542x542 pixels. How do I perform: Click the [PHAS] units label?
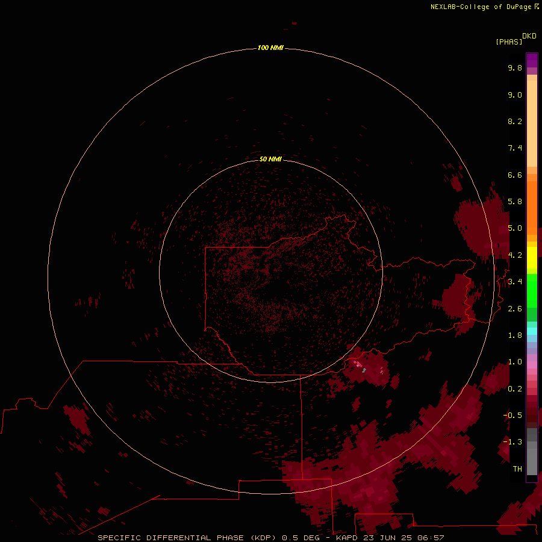(x=509, y=42)
